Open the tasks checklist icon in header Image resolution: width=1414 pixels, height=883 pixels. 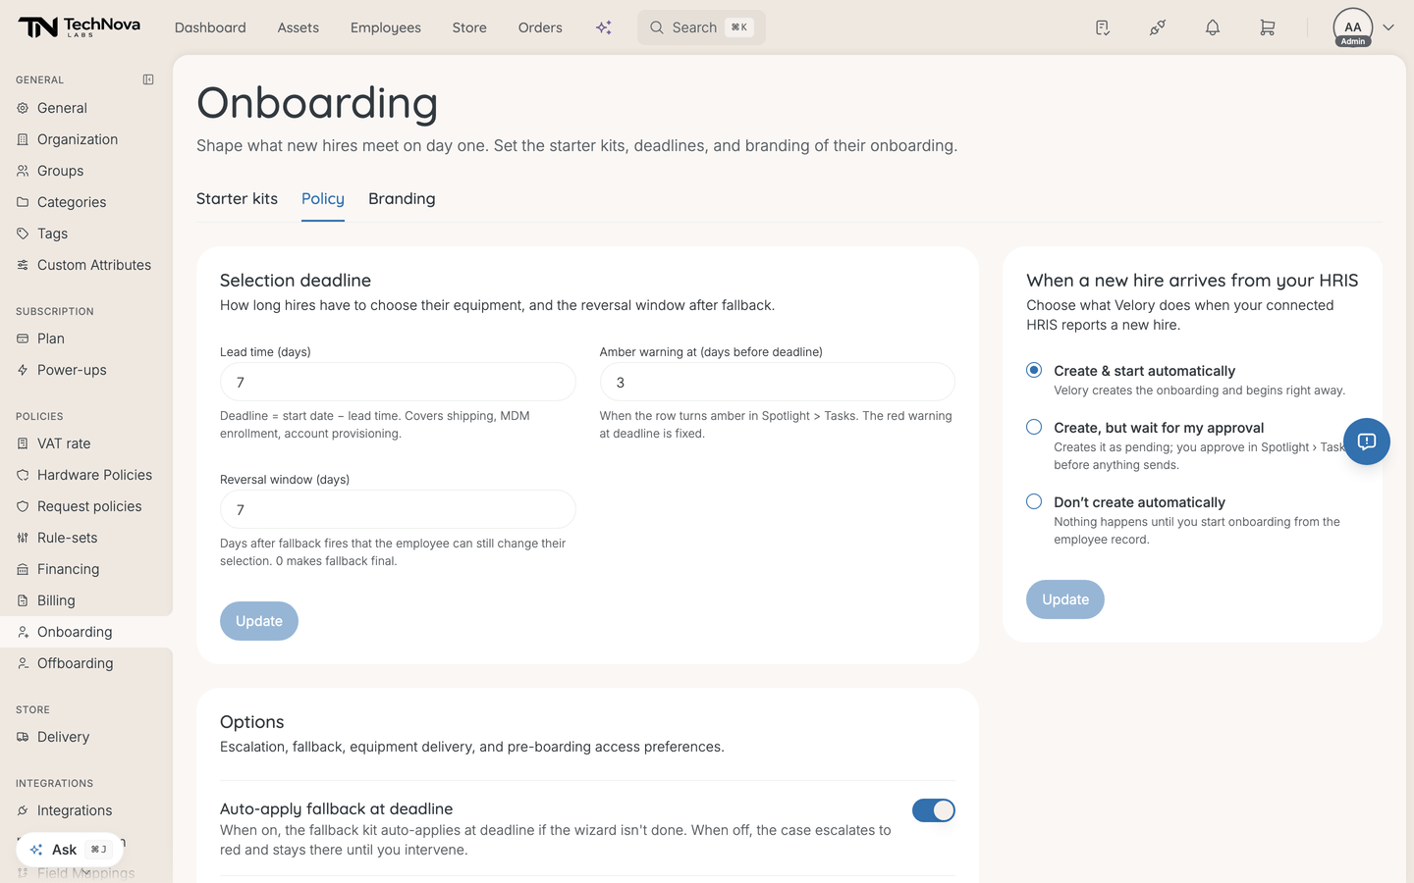coord(1103,27)
